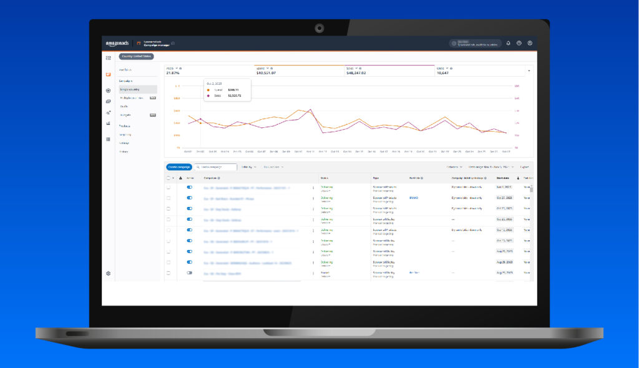Toggle off the first campaign's active switch

[190, 188]
